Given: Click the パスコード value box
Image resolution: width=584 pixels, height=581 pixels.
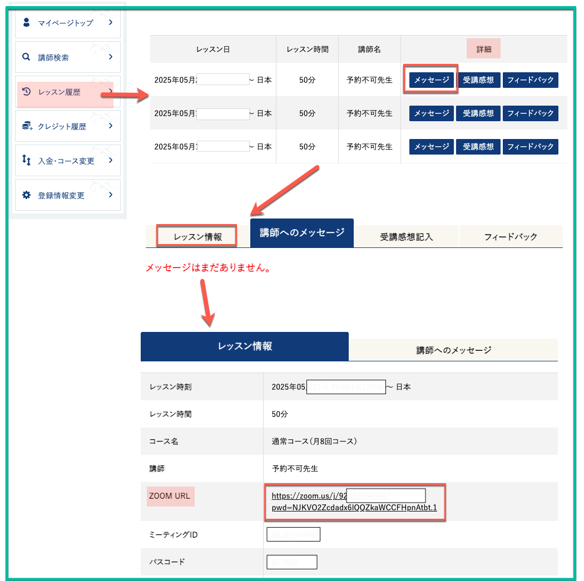Looking at the screenshot, I should pyautogui.click(x=292, y=562).
